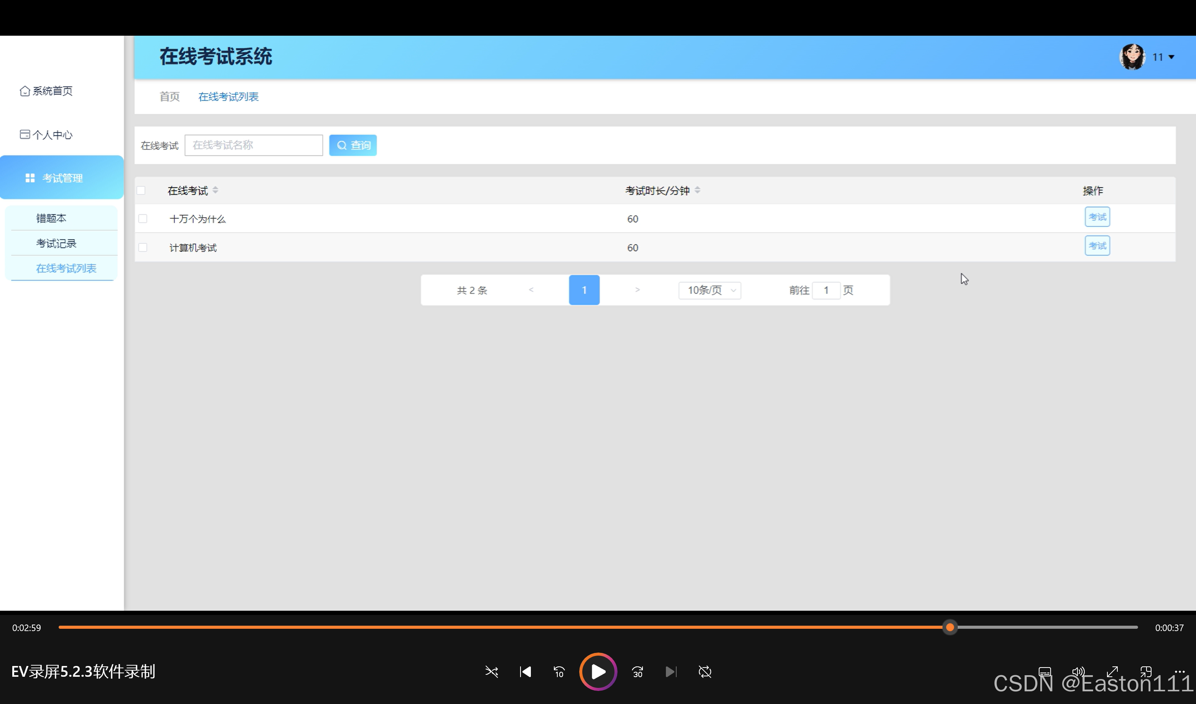Toggle shuffle in the player
Viewport: 1196px width, 704px height.
coord(492,672)
